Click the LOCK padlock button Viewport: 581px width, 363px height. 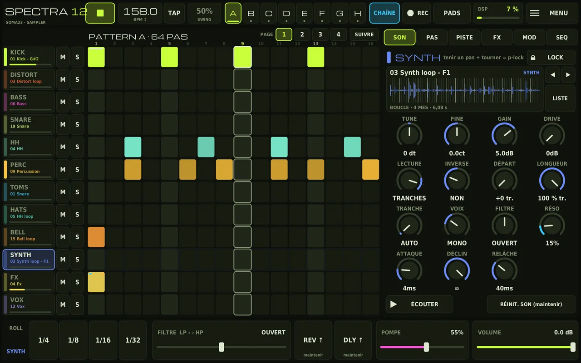tap(551, 58)
